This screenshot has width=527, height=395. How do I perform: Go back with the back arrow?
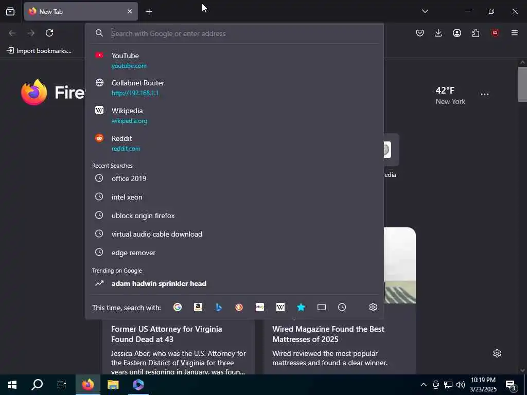(x=12, y=33)
